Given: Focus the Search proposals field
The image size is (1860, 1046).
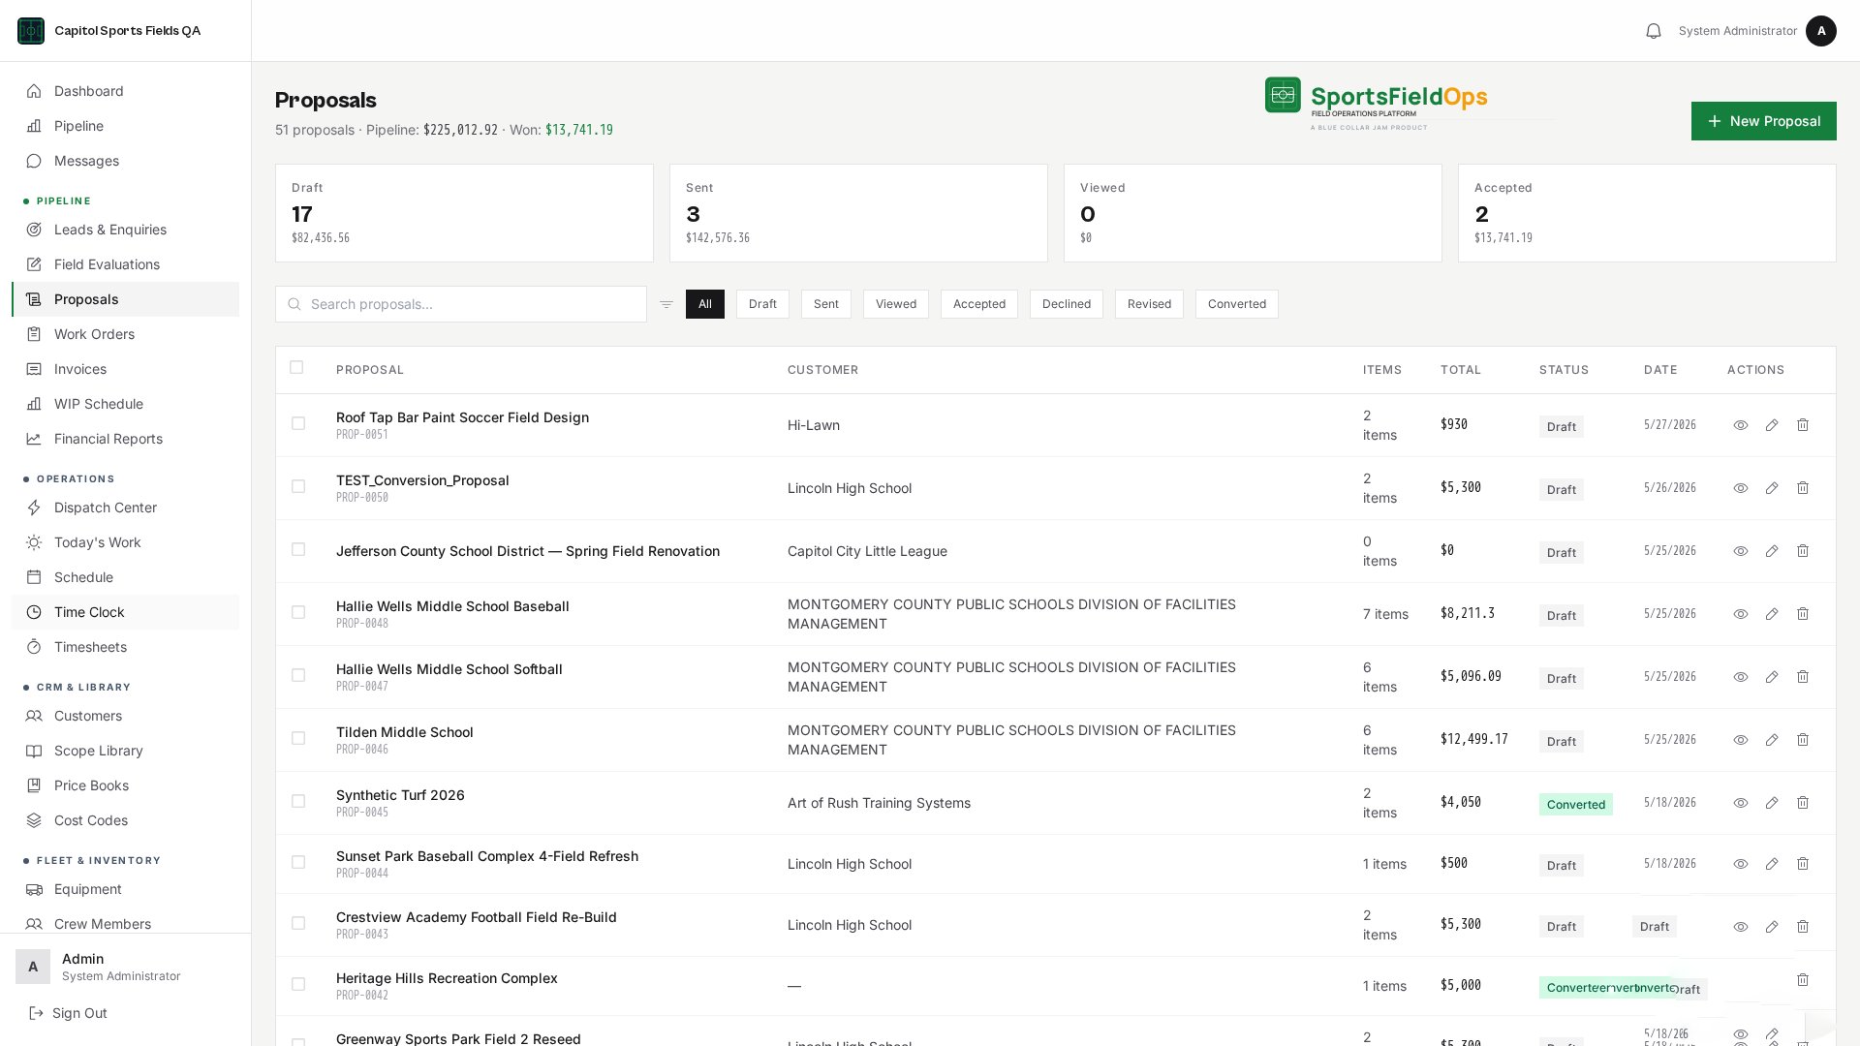Looking at the screenshot, I should (461, 304).
